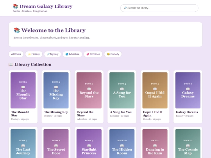Image resolution: width=211 pixels, height=158 pixels.
Task: Click the stacked books logo icon in header
Action: 16,6
